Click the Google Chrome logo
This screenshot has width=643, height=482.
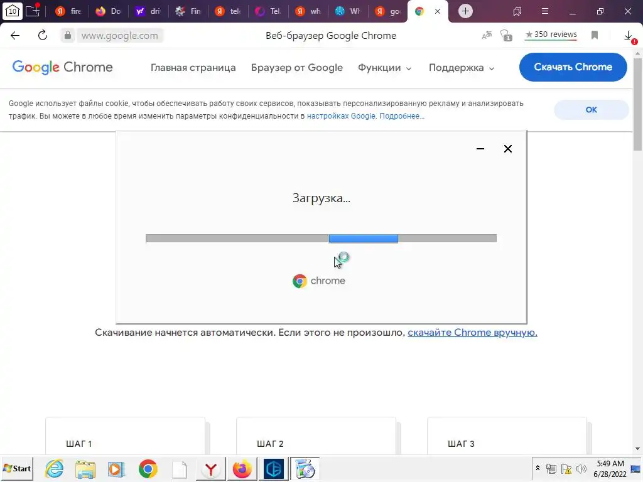pyautogui.click(x=62, y=67)
